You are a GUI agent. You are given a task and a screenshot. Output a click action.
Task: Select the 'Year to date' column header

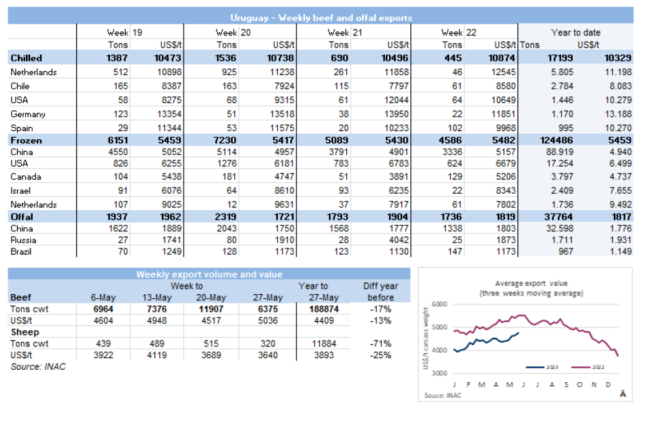pos(575,32)
